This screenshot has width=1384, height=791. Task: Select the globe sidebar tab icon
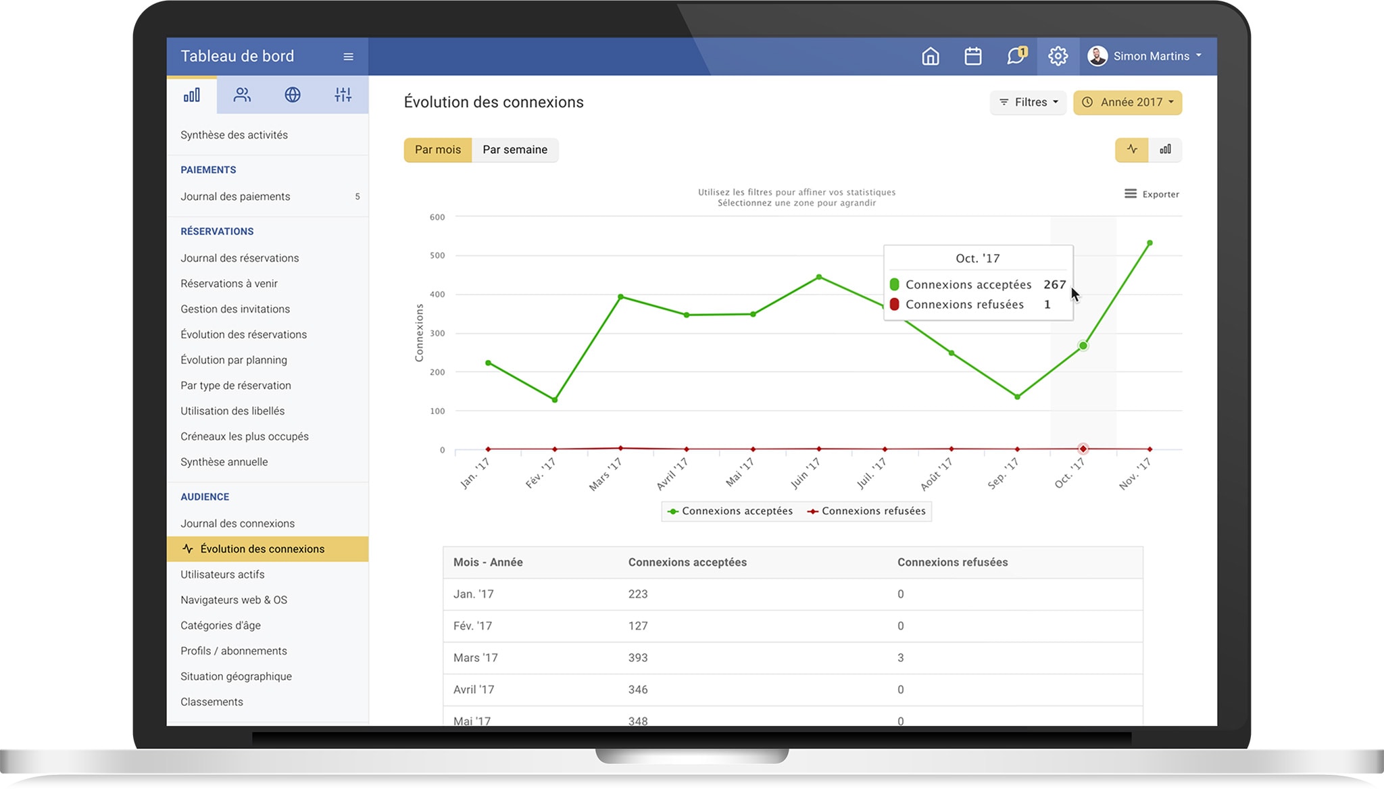point(292,95)
